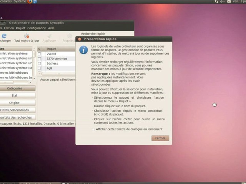Open the Paquet menu in Synaptic

coord(20,28)
